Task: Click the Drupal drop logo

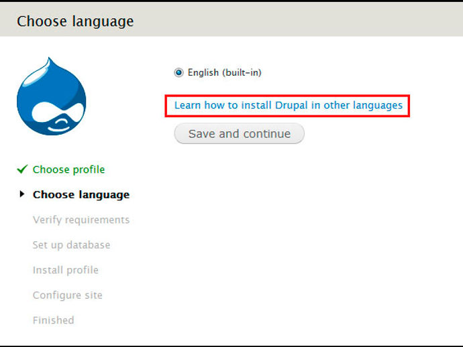Action: point(52,96)
